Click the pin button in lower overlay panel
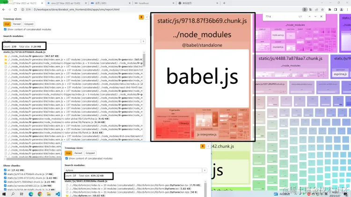The height and width of the screenshot is (197, 351). (203, 146)
